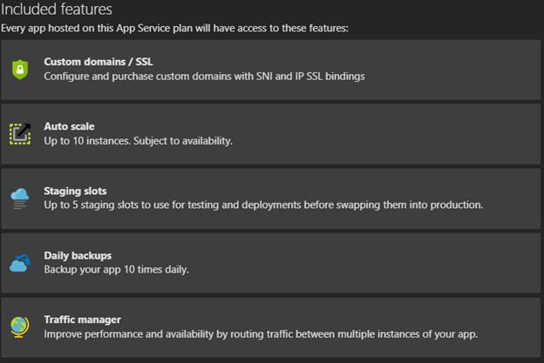The image size is (544, 363).
Task: Click the Traffic manager globe icon
Action: (20, 326)
